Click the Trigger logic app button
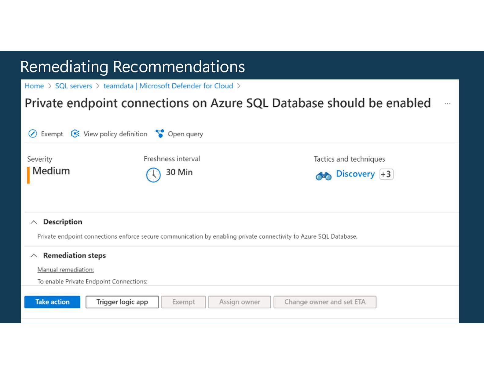Viewport: 484px width, 374px height. [122, 302]
